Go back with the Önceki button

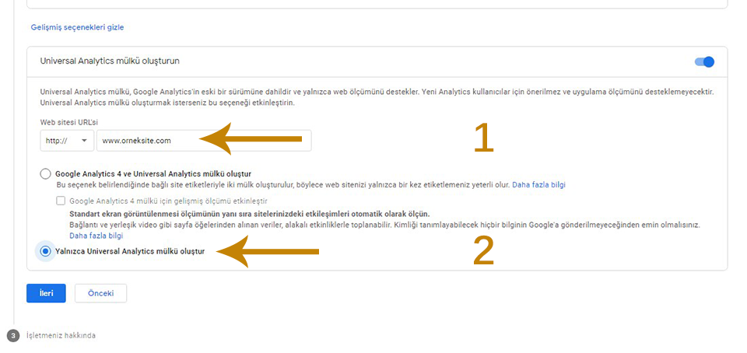coord(101,293)
